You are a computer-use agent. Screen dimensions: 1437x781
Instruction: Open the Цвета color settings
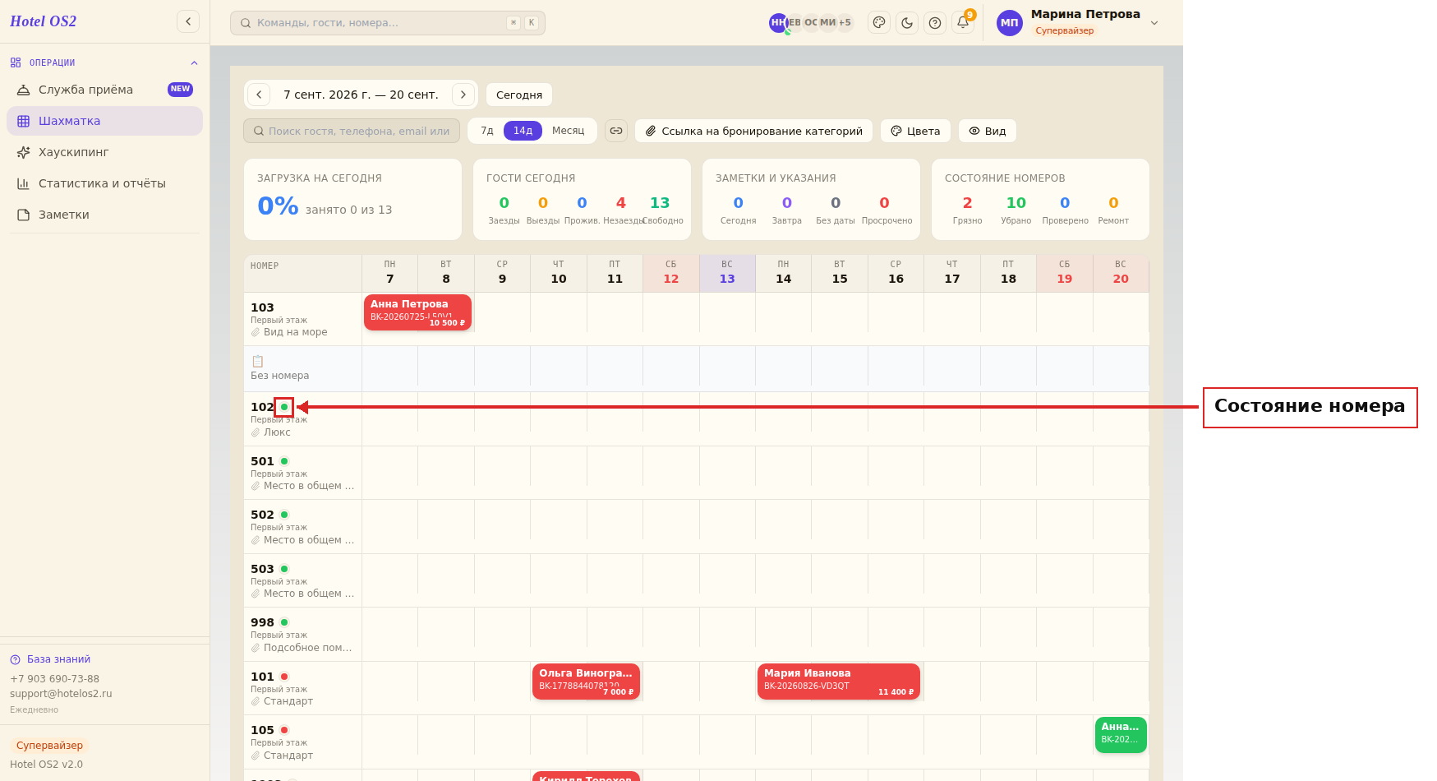click(915, 131)
